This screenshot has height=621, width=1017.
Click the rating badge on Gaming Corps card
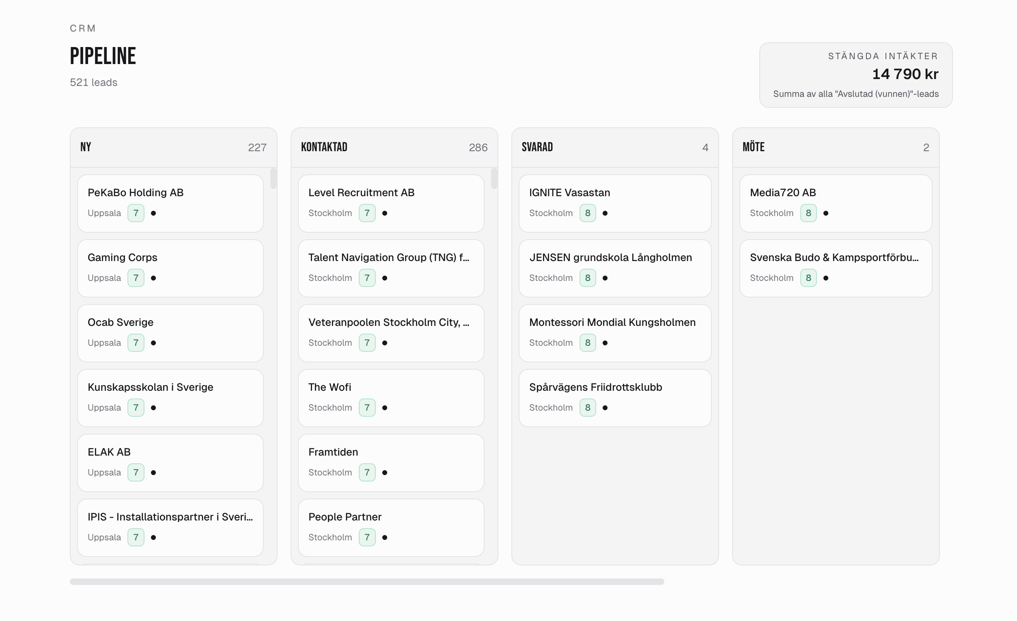click(136, 278)
